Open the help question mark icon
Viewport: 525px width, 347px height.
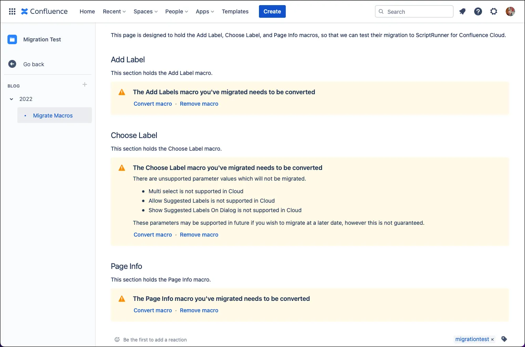(x=478, y=11)
